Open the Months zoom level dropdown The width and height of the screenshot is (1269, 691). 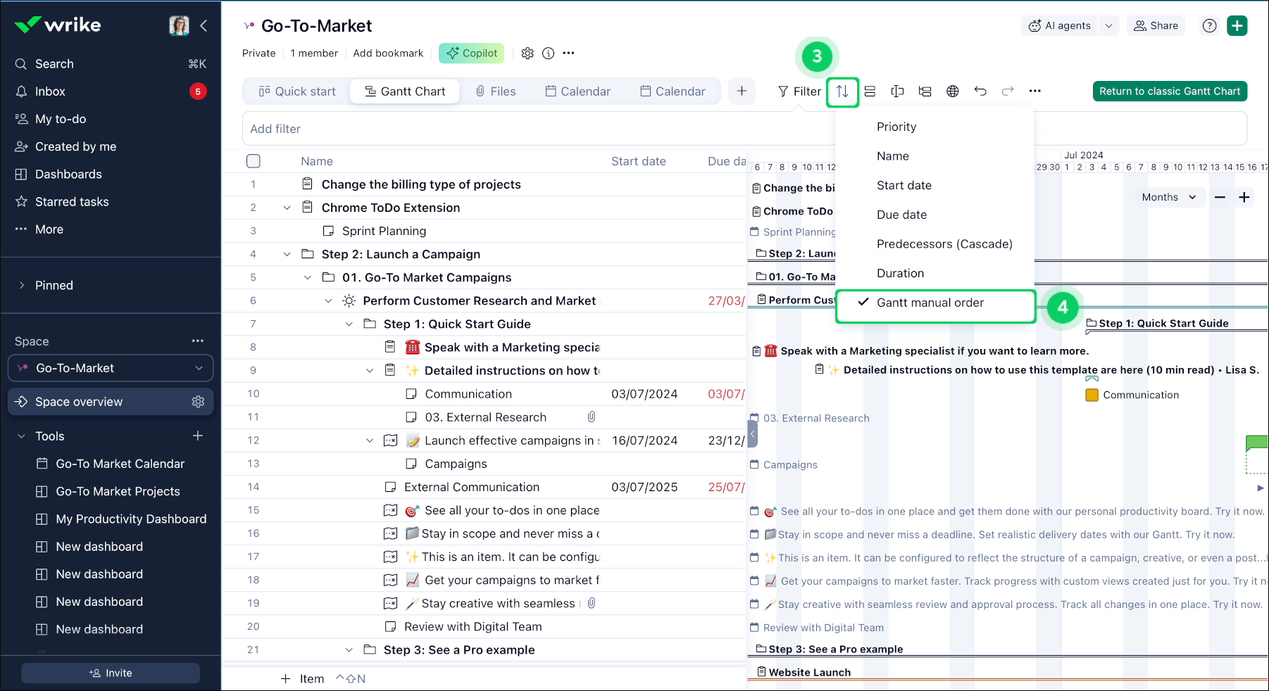tap(1169, 197)
